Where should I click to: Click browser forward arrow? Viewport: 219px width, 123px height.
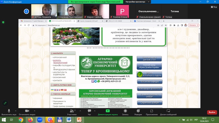pos(25,25)
